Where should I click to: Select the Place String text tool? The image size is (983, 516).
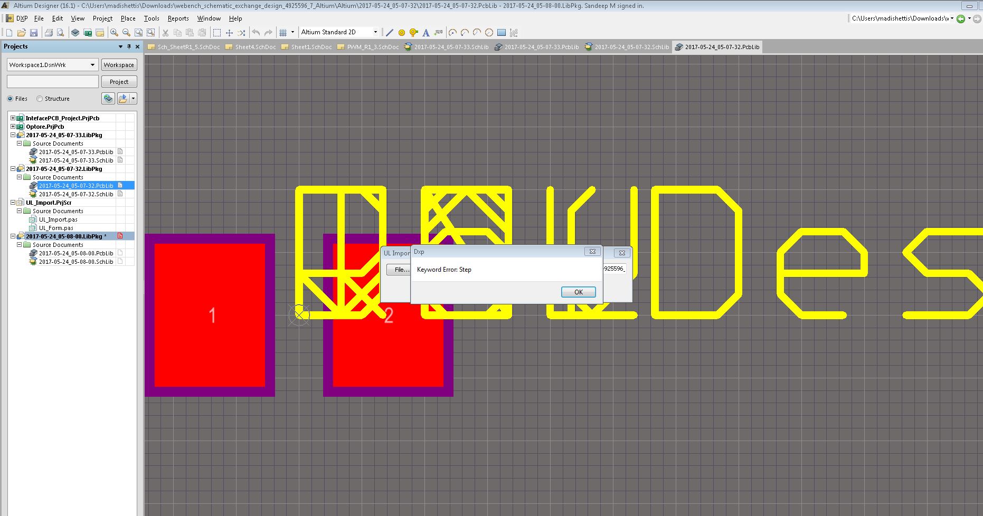426,33
